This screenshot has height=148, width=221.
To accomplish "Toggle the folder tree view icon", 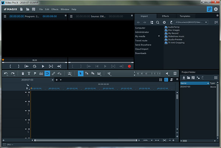I will pyautogui.click(x=152, y=22).
